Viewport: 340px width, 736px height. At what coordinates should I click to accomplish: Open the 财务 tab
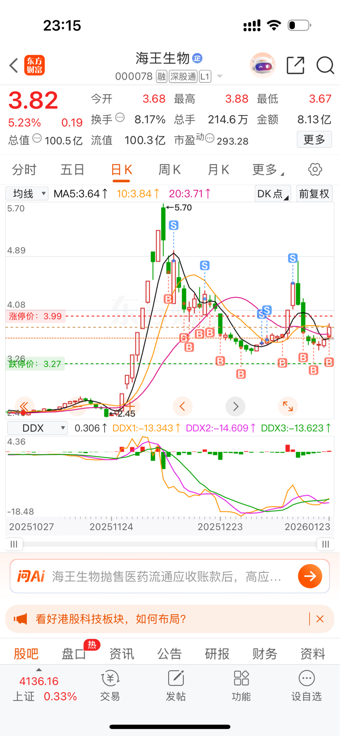265,653
